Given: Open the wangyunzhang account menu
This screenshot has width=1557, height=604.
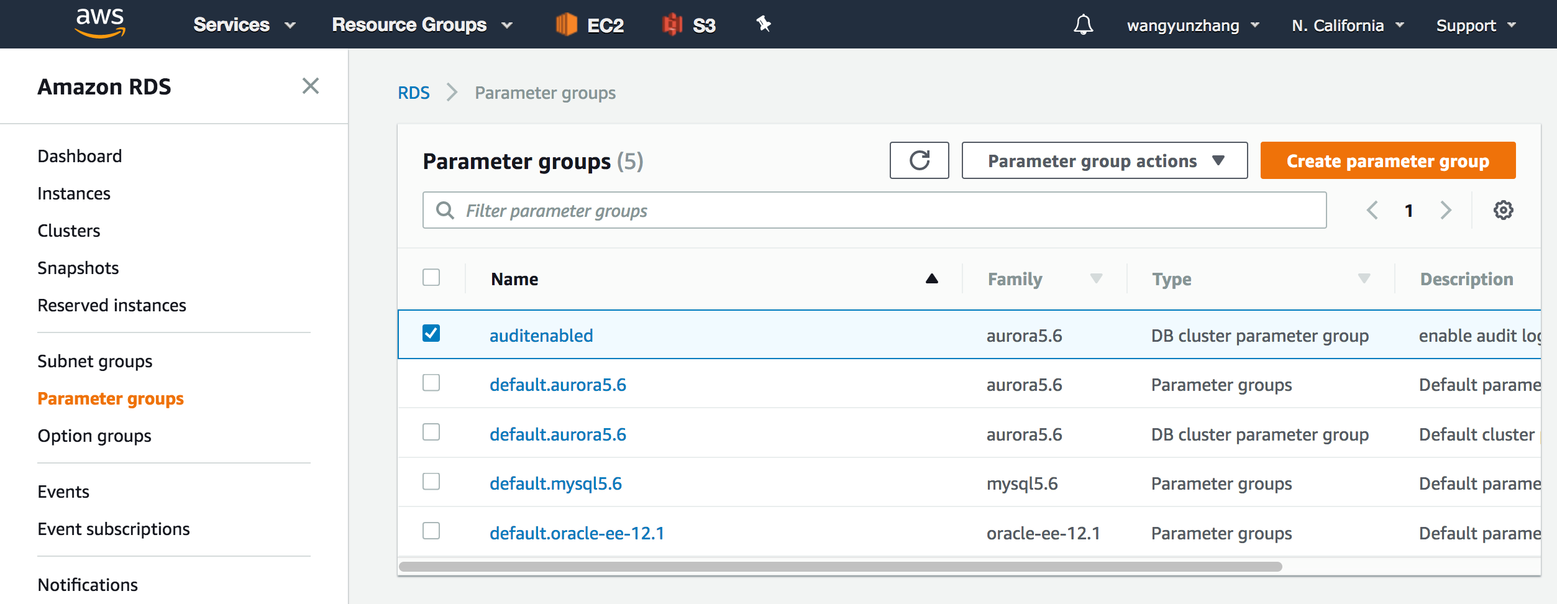Looking at the screenshot, I should [1193, 25].
